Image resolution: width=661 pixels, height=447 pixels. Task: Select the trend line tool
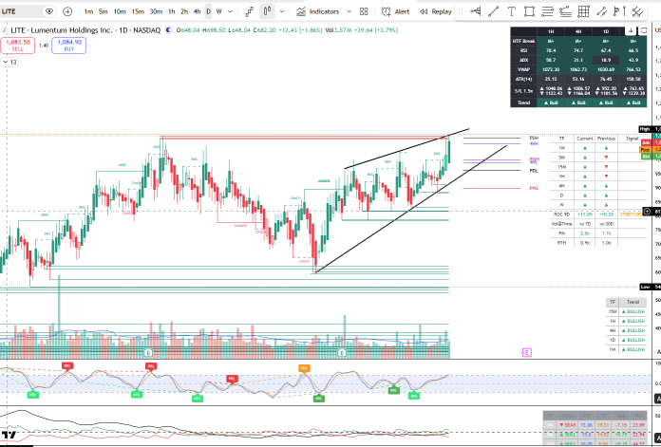pyautogui.click(x=493, y=11)
